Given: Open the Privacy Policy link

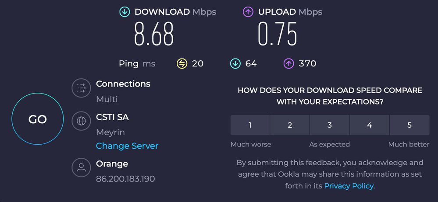Looking at the screenshot, I should tap(349, 186).
